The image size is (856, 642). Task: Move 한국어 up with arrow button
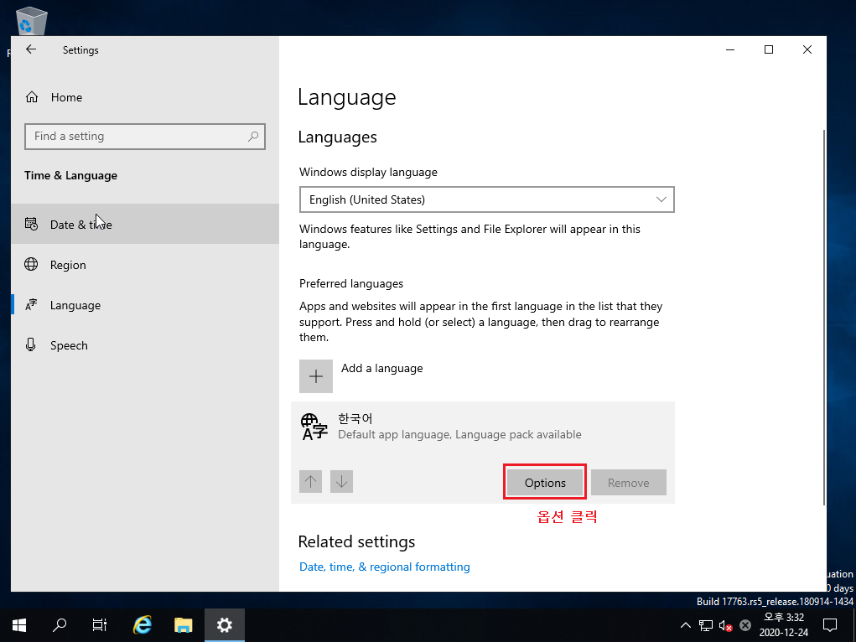point(311,481)
